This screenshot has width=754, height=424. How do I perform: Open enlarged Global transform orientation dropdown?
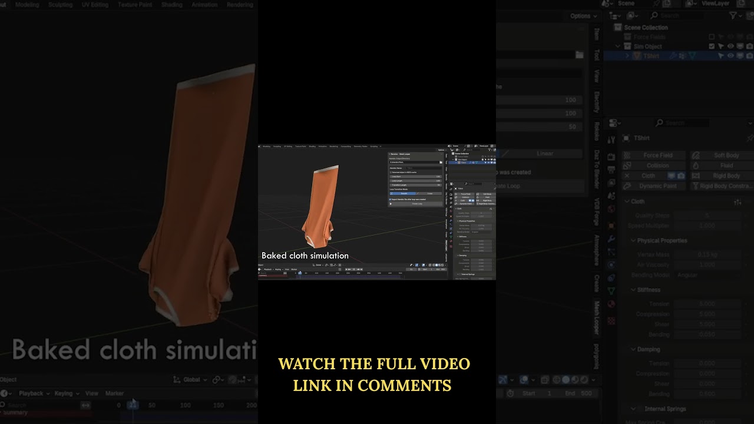tap(191, 380)
